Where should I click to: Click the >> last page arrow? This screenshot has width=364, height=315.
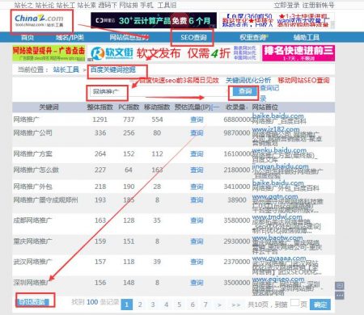(236, 304)
